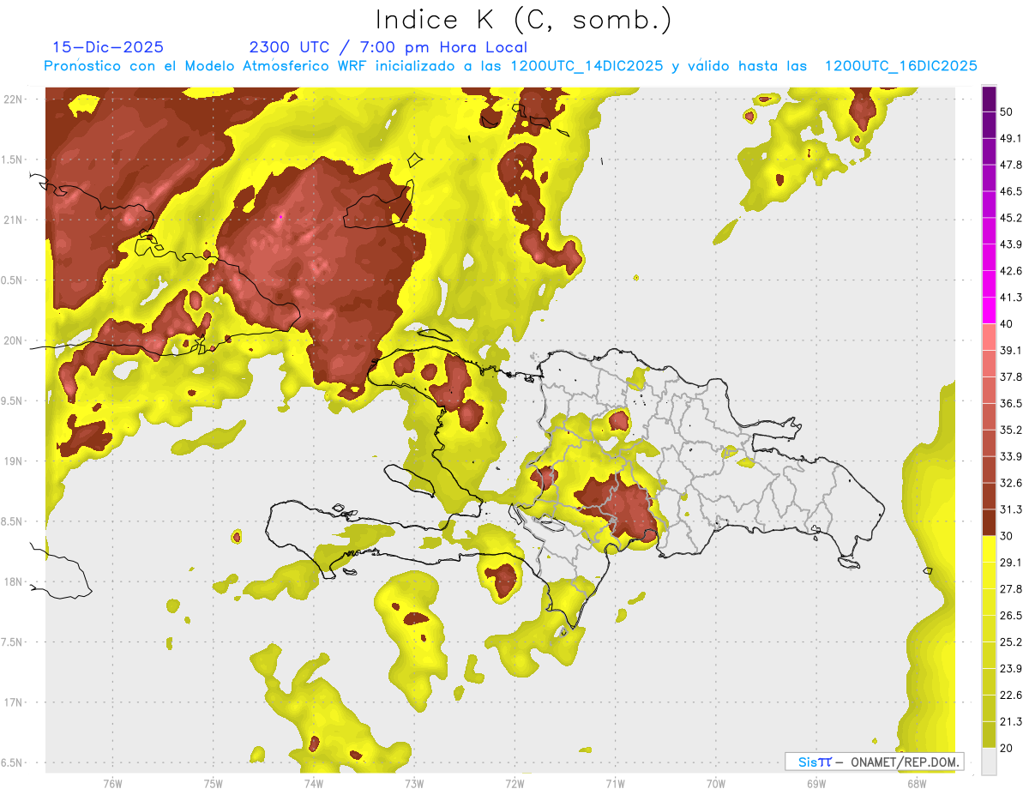
Task: Click the colorbar value 36.5
Action: tap(1012, 403)
